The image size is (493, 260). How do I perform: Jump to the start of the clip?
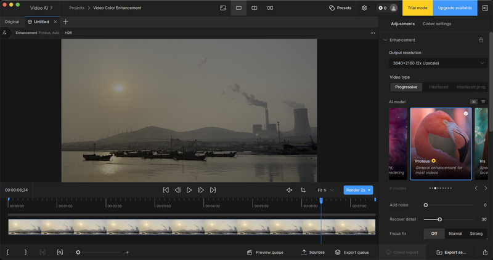166,190
